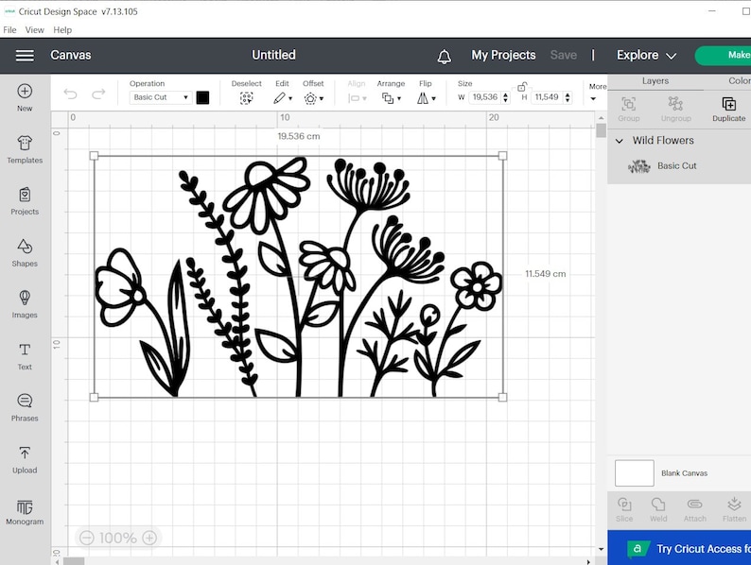Screen dimensions: 751x565
Task: Click the Deselect icon
Action: (x=246, y=98)
